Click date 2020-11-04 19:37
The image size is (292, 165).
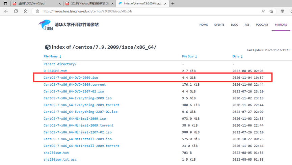tap(248, 78)
